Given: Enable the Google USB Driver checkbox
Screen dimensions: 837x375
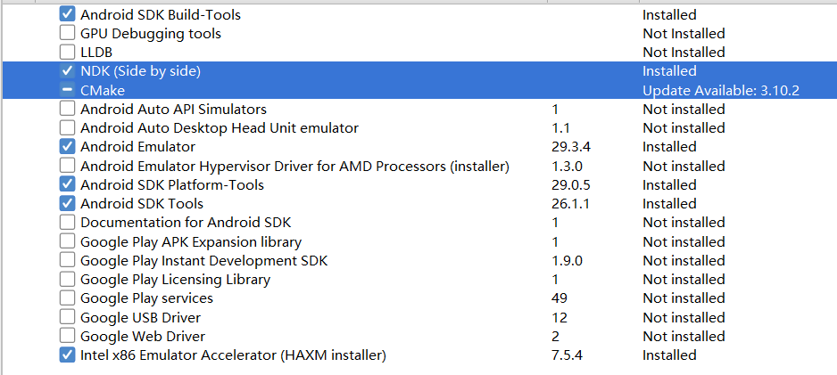Looking at the screenshot, I should 67,318.
